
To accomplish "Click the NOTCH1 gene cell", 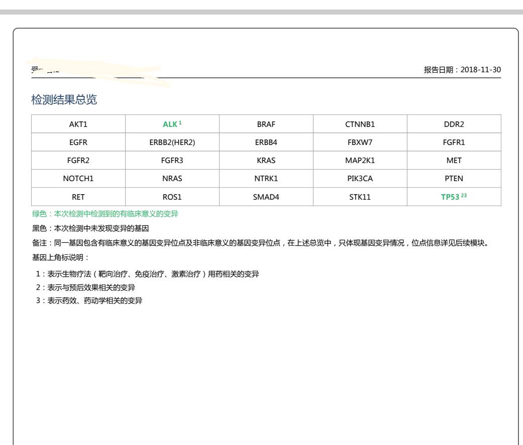I will [x=78, y=179].
